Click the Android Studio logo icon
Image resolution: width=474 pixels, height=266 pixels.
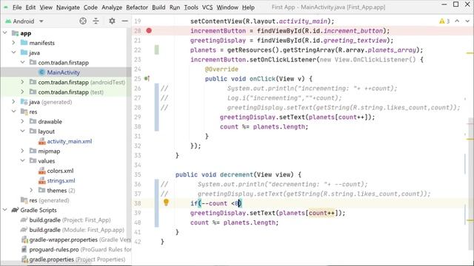(x=5, y=7)
